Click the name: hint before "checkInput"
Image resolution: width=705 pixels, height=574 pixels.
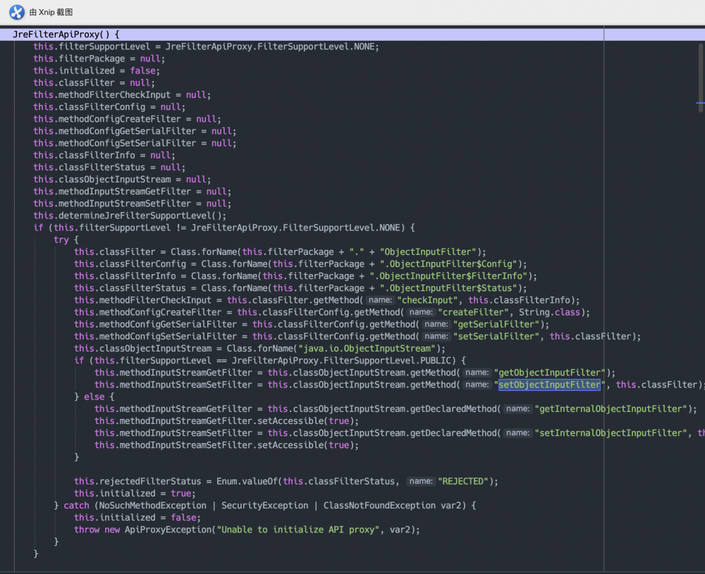380,301
